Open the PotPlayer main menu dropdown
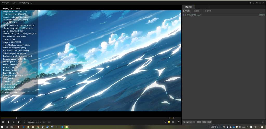Screen dimensions: 266x129 (x=6, y=3)
